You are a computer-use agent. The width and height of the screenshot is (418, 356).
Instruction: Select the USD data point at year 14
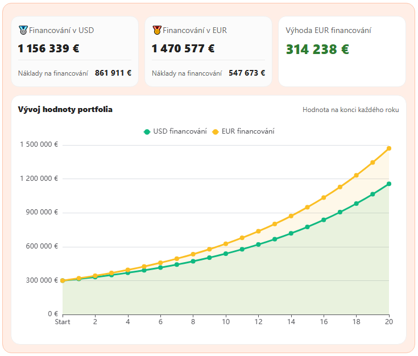291,233
